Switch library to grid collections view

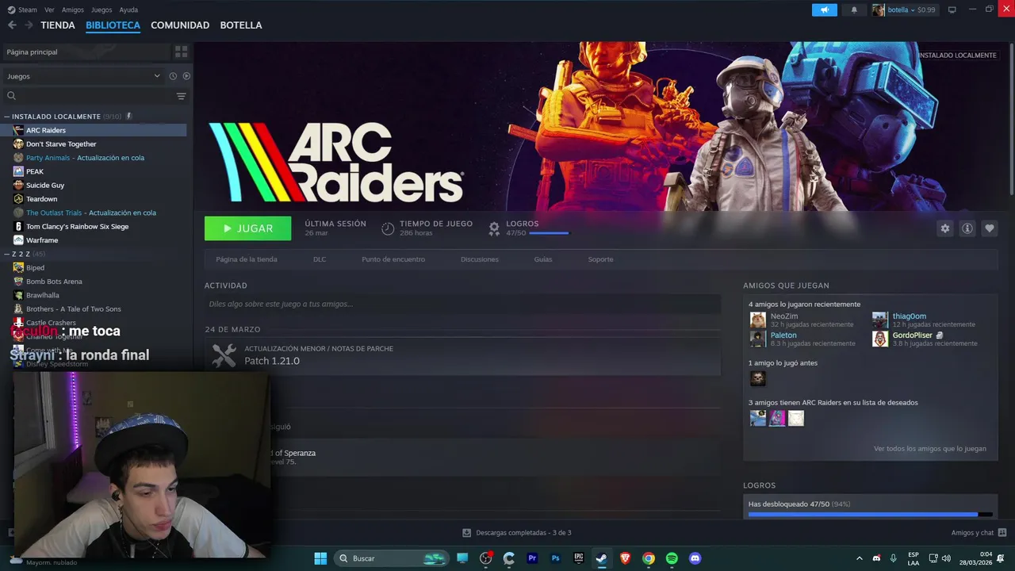182,52
